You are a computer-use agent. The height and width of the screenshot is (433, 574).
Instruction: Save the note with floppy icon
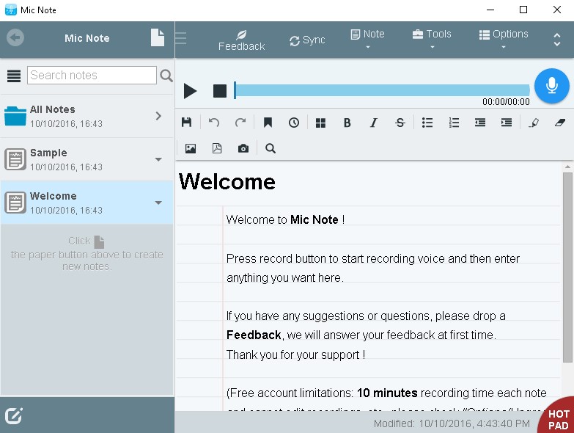click(x=187, y=123)
